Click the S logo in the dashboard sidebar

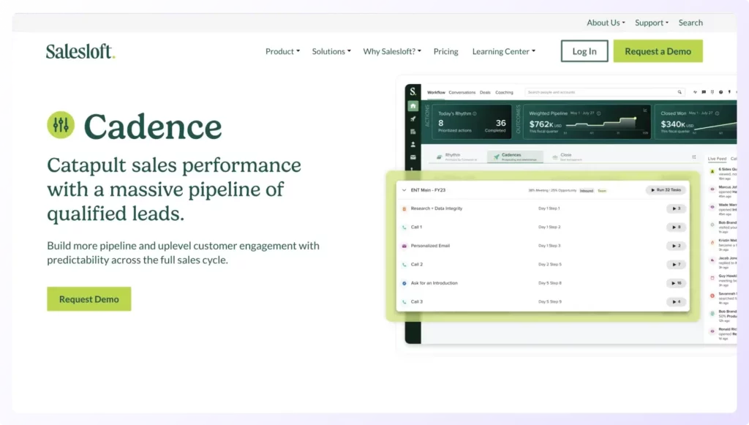(413, 91)
